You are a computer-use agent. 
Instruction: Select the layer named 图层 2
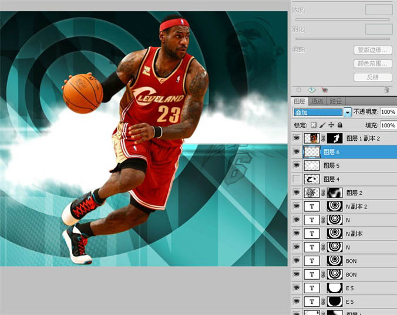354,193
